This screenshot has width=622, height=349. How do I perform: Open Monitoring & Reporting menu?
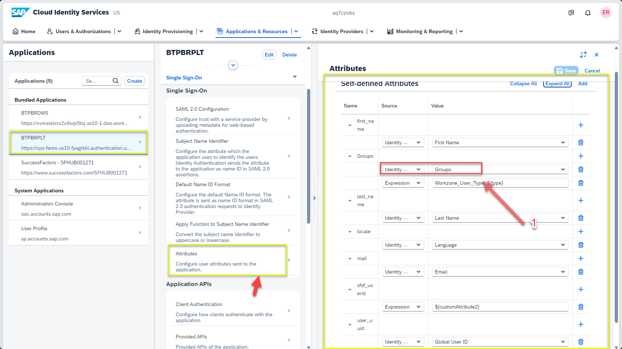point(420,31)
